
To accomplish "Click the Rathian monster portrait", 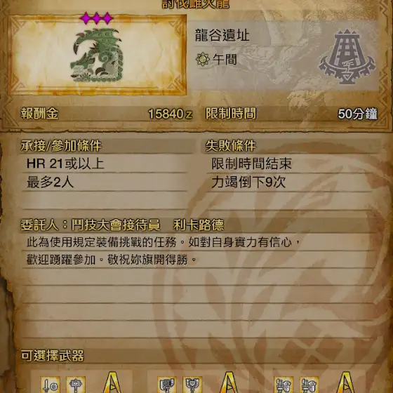I will point(97,55).
